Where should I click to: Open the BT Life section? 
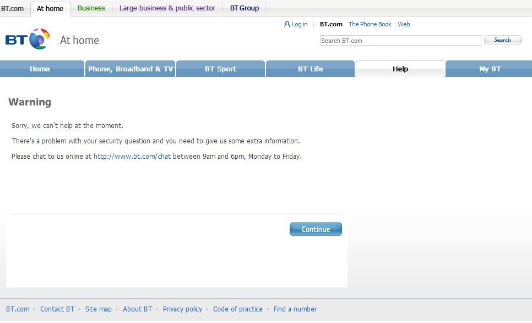310,69
